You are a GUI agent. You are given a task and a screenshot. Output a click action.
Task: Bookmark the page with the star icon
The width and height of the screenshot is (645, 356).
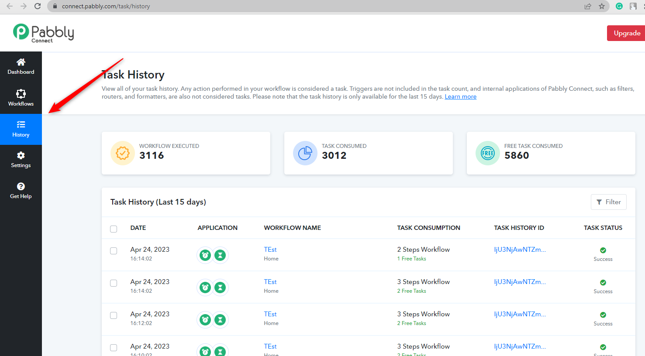tap(602, 6)
